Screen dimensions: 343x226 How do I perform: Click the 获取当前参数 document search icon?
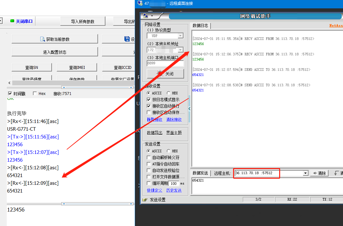43,39
